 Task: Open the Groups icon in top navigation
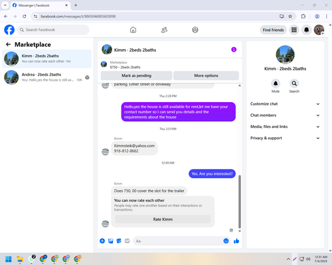pyautogui.click(x=195, y=30)
